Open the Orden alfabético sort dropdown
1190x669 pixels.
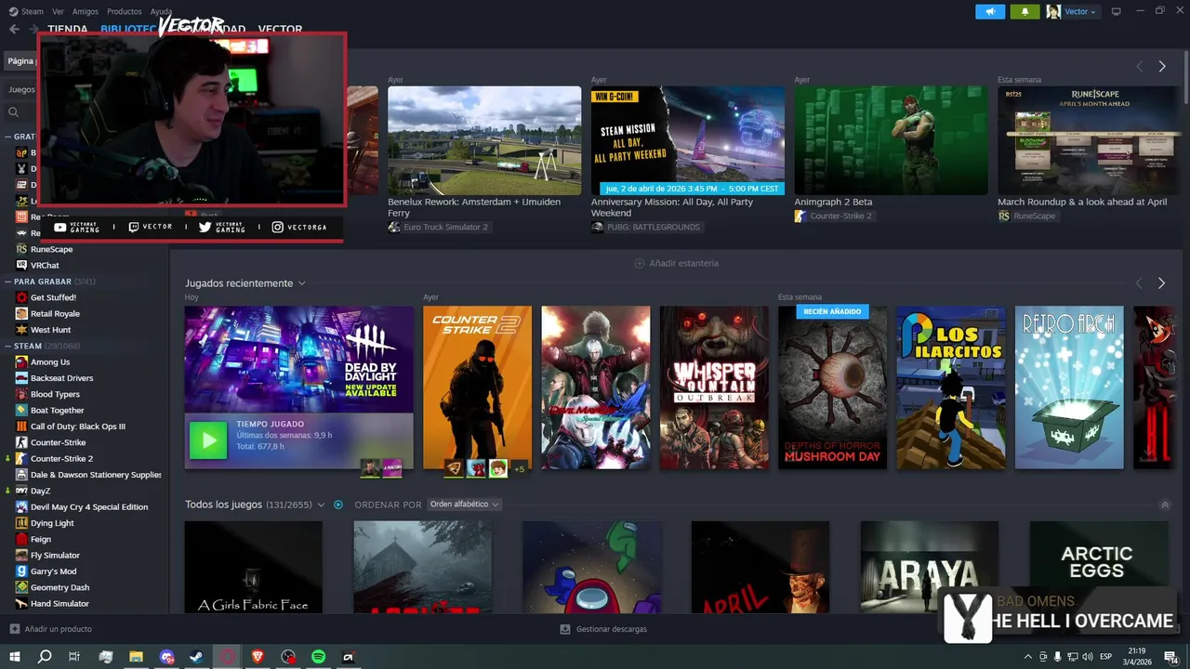[x=464, y=505]
